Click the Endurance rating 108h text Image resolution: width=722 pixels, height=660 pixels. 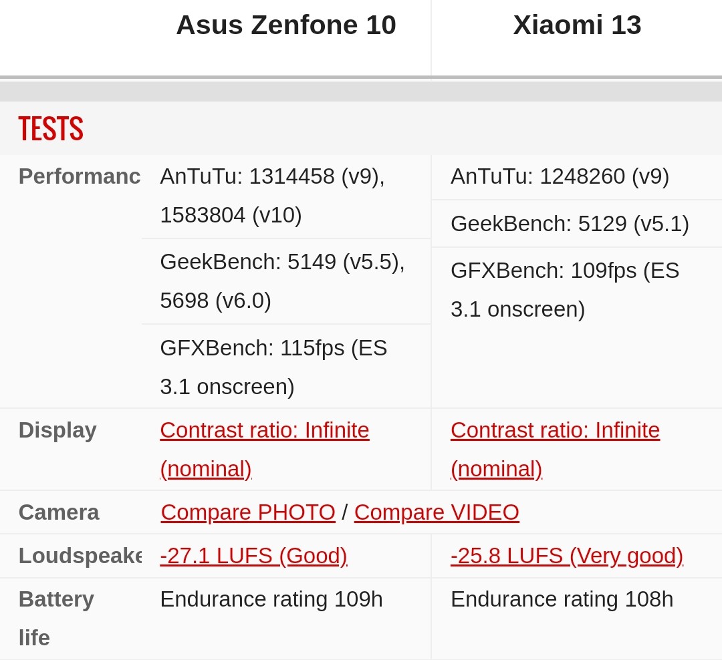[x=562, y=599]
